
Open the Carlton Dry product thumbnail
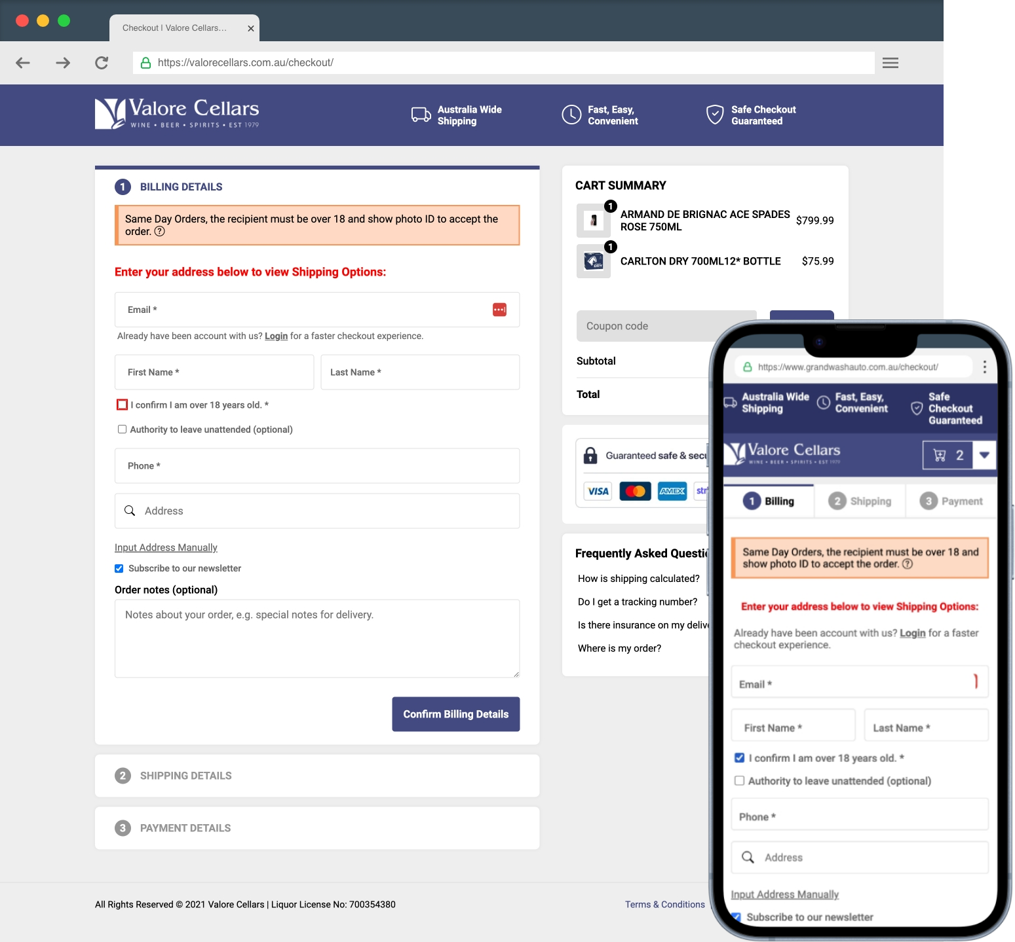pyautogui.click(x=594, y=261)
